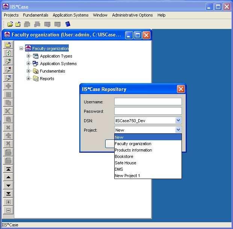Click the grayed-out list properties icon in side toolbar
233x229 pixels.
8,94
